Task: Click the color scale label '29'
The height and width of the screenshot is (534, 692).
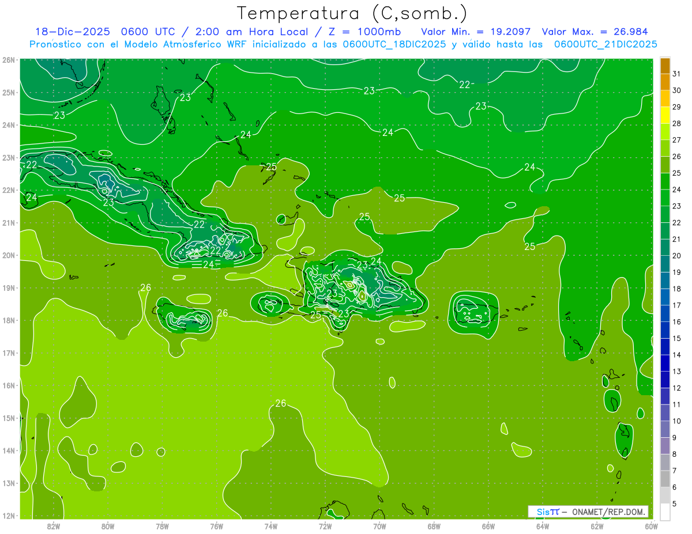Action: [x=677, y=107]
